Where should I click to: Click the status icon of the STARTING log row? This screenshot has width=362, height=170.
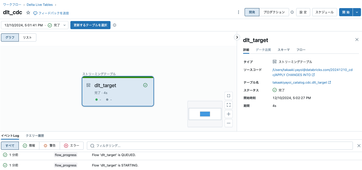5,165
